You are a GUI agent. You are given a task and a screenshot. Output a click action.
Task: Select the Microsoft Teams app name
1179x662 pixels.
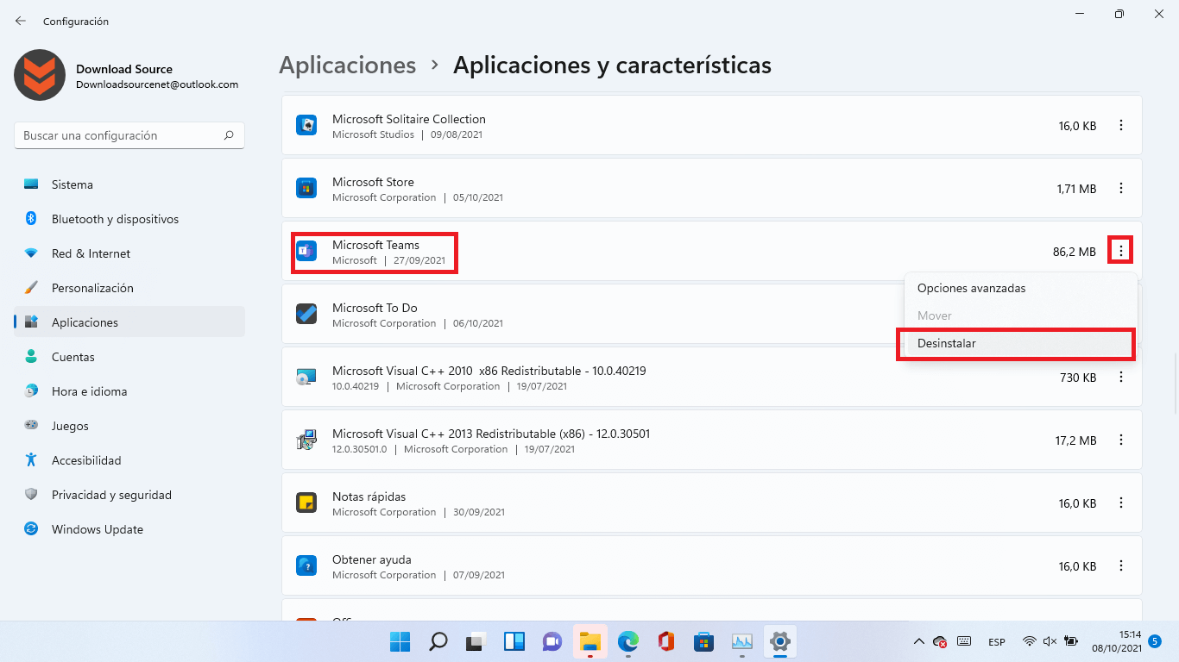375,245
